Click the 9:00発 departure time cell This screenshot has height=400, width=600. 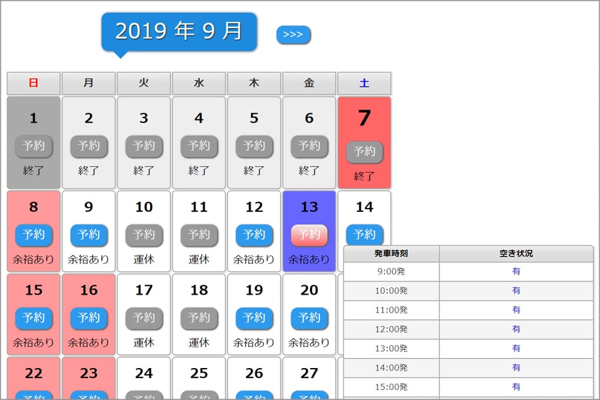click(x=391, y=271)
